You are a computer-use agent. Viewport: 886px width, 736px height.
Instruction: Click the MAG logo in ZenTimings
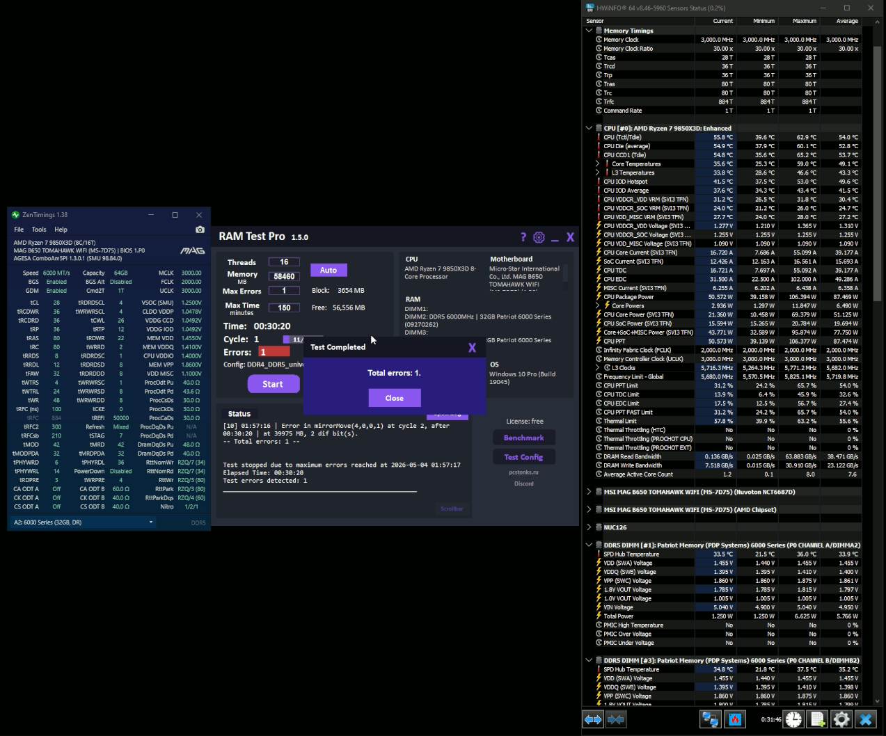tap(192, 250)
